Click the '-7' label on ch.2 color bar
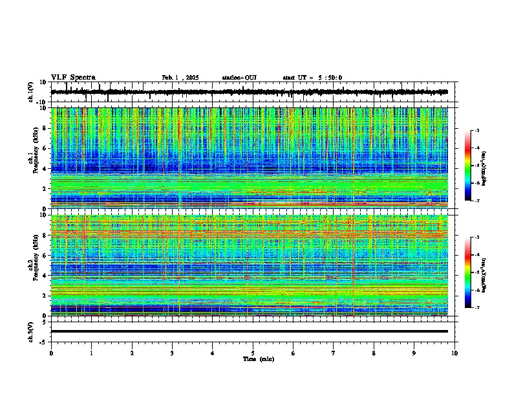The height and width of the screenshot is (396, 512). [x=477, y=307]
